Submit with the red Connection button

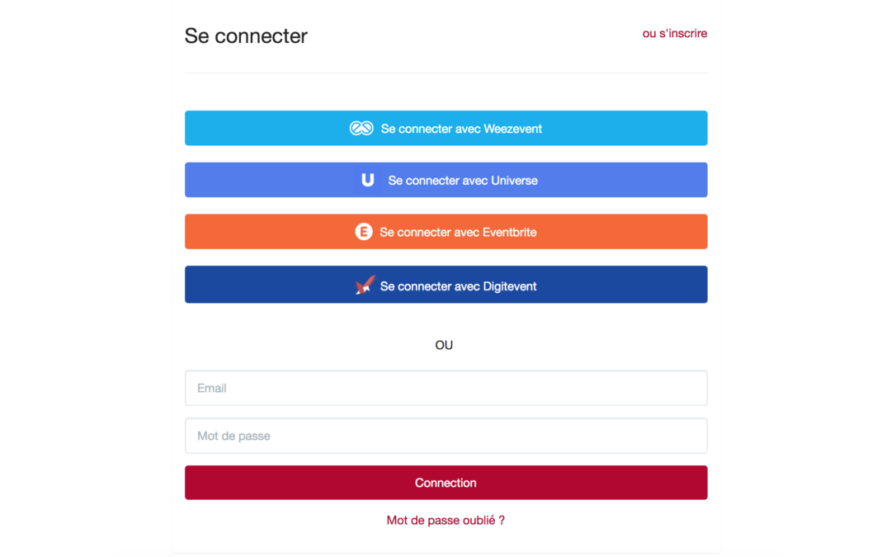click(446, 483)
